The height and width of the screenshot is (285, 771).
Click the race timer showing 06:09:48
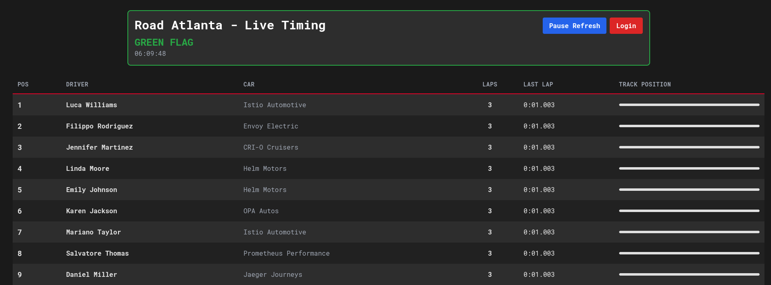point(150,53)
